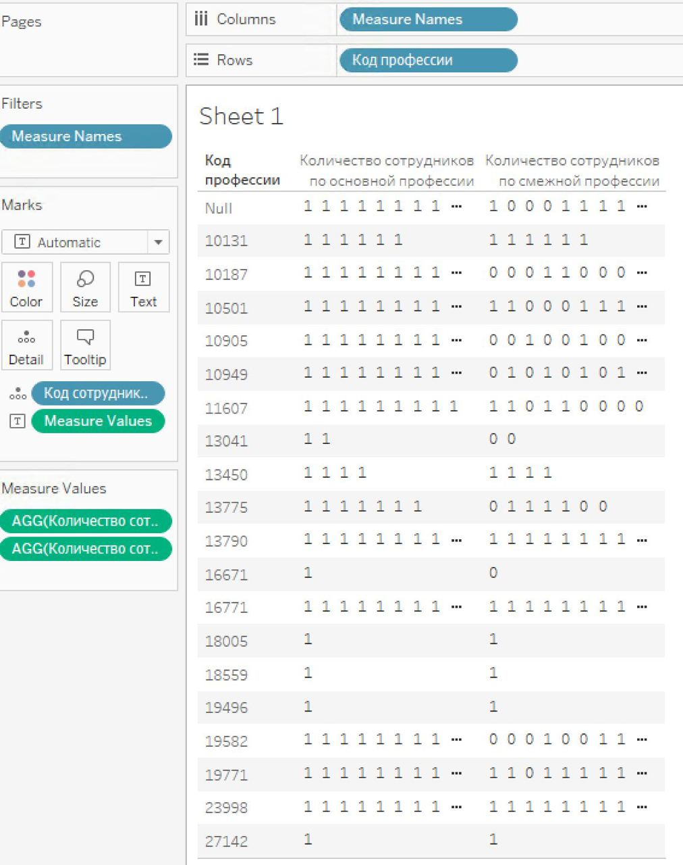
Task: Open the Tooltip marks card
Action: pos(85,345)
